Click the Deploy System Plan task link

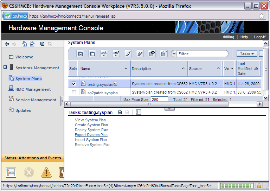point(91,130)
